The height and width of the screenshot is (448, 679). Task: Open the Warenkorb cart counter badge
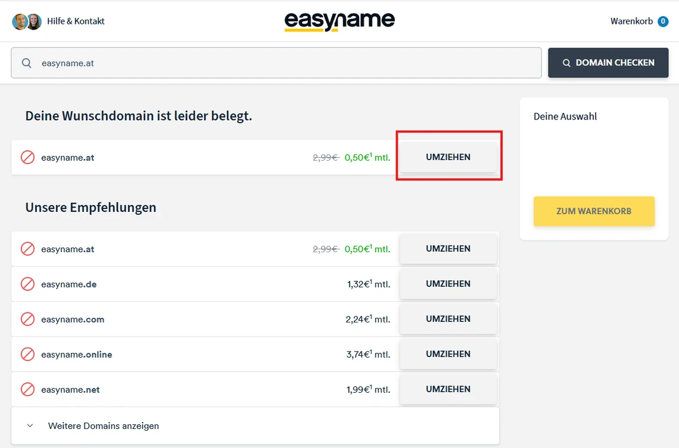(x=662, y=21)
